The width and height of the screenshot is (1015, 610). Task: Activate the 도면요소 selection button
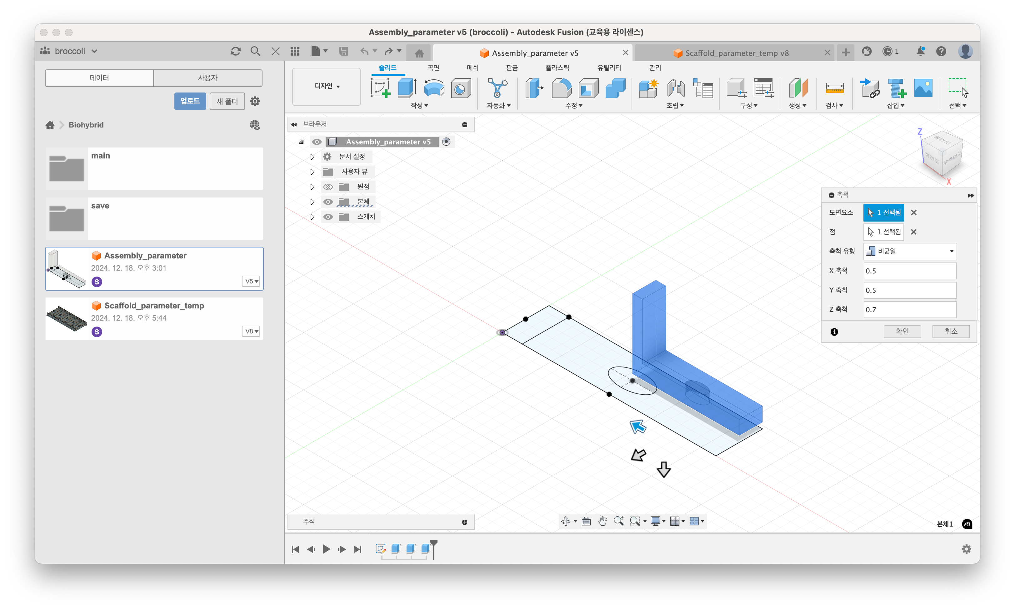(883, 212)
